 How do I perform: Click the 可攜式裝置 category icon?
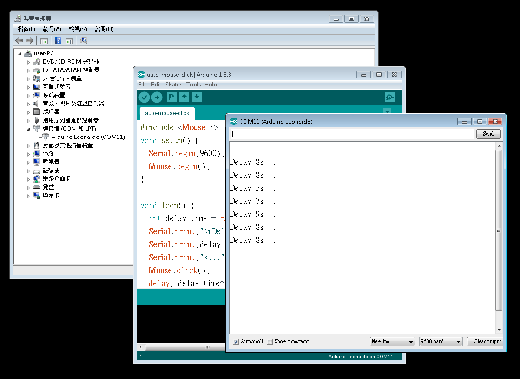pyautogui.click(x=37, y=87)
